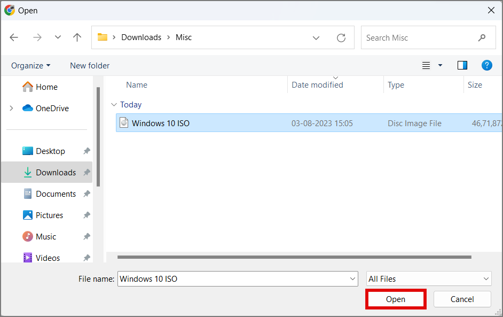Click the disc image file icon
The height and width of the screenshot is (317, 503).
pyautogui.click(x=124, y=123)
